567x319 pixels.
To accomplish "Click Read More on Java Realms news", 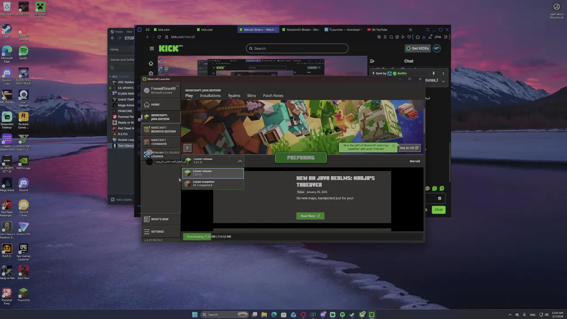I will pos(310,216).
